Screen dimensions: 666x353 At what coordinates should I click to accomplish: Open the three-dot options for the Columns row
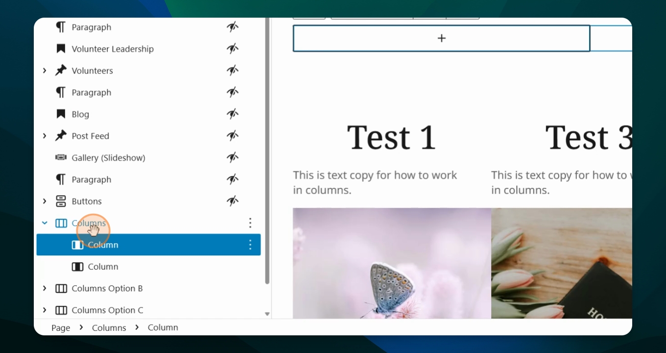click(x=250, y=223)
